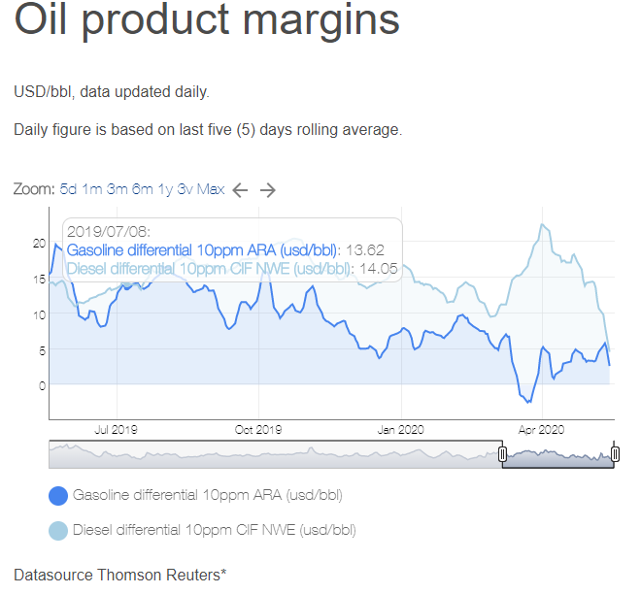The height and width of the screenshot is (594, 641).
Task: Grab the right handle of the range selector
Action: click(615, 454)
